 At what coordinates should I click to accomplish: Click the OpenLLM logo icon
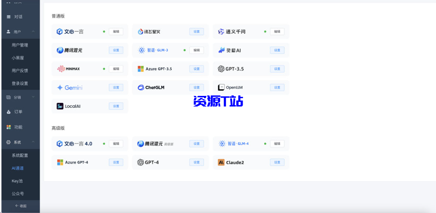[221, 88]
